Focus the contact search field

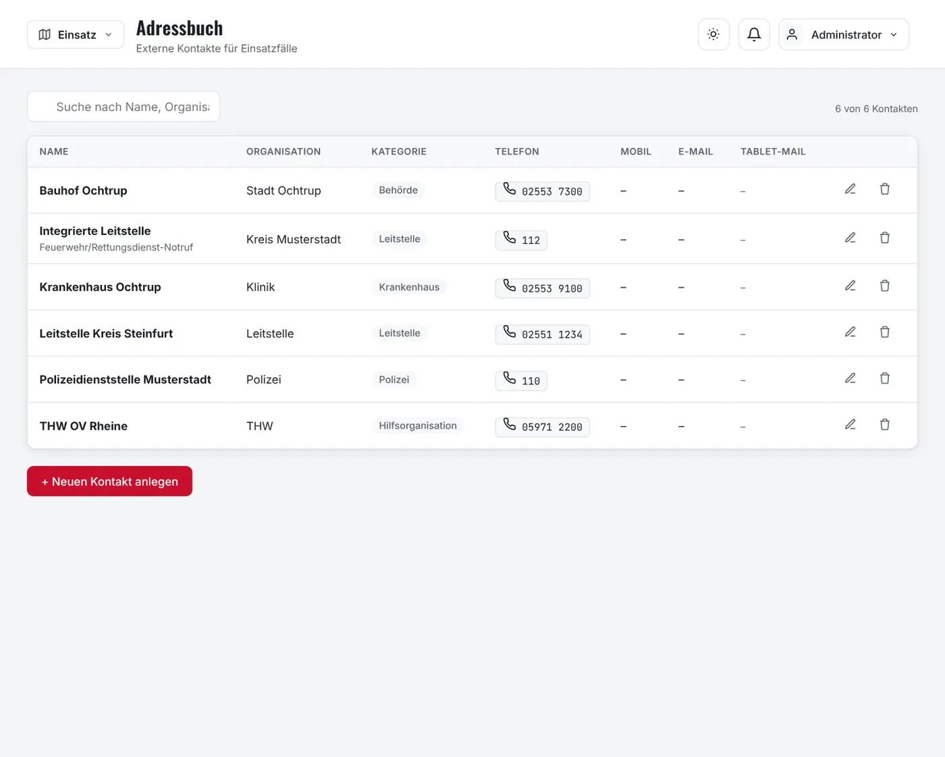124,107
